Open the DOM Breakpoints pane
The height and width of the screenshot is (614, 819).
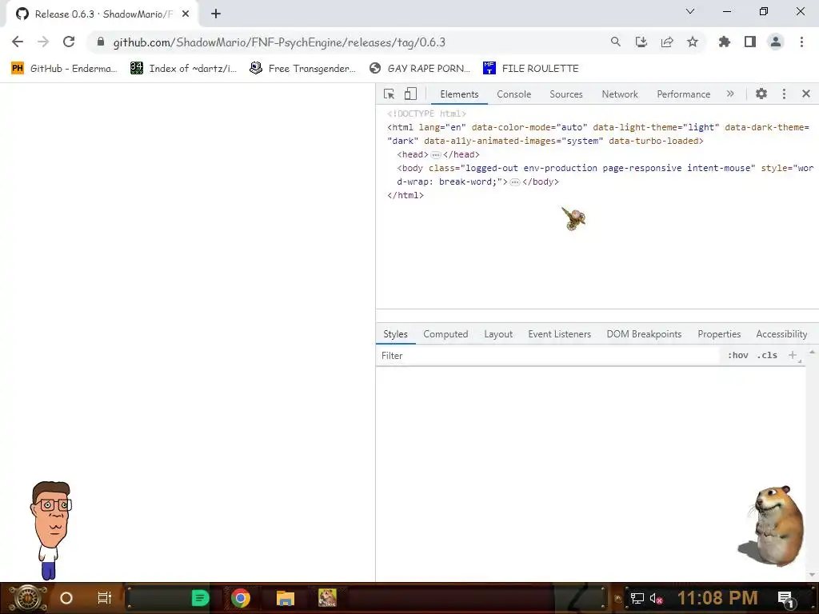644,334
